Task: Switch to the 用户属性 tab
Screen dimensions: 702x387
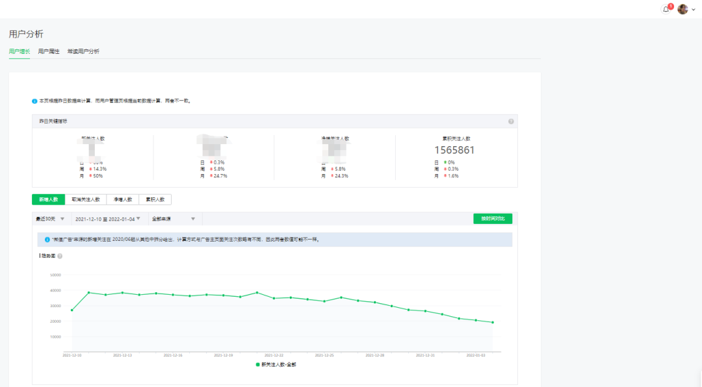Action: [x=49, y=51]
